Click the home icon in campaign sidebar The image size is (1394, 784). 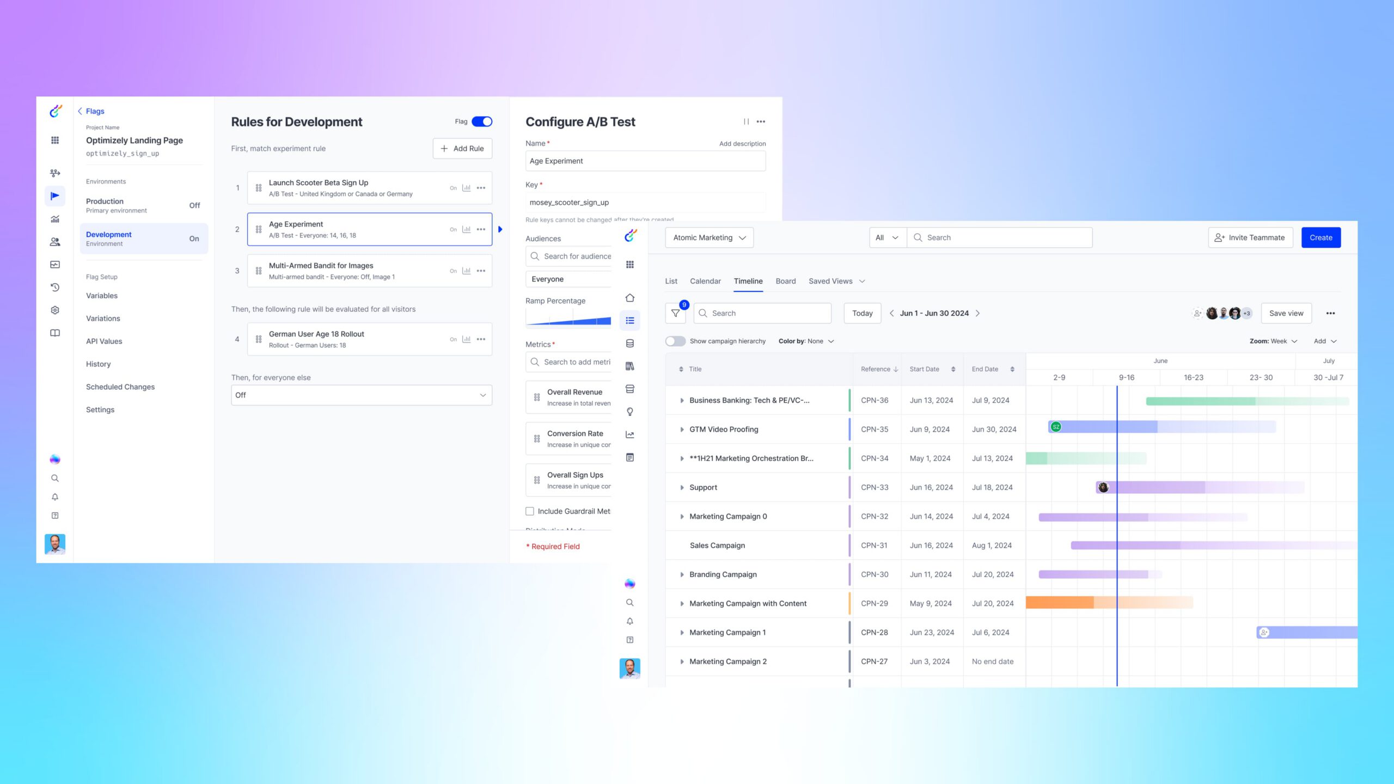[x=630, y=298]
